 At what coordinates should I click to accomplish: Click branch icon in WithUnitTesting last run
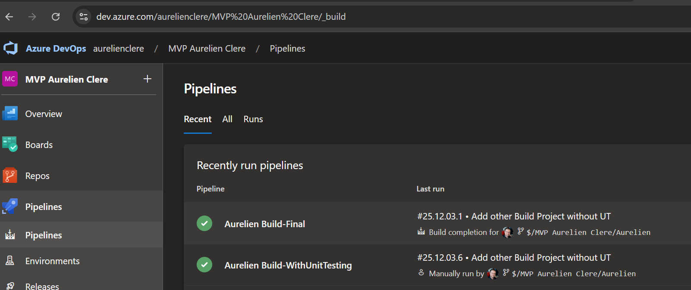(x=506, y=273)
